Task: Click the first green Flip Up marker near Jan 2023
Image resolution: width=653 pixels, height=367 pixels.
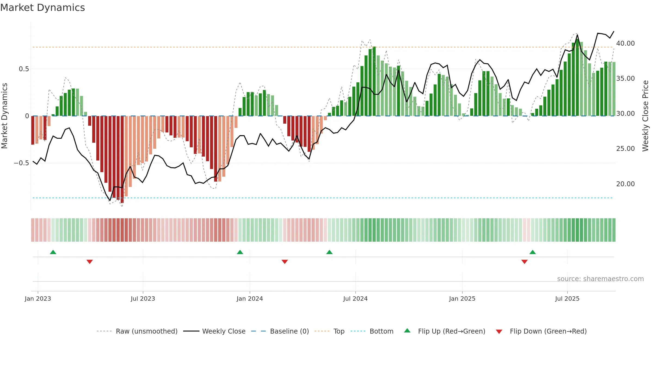Action: (53, 252)
